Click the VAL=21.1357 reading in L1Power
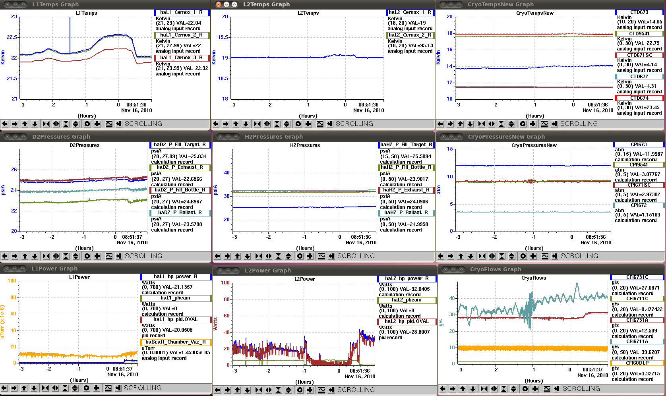The height and width of the screenshot is (396, 666). (x=177, y=287)
